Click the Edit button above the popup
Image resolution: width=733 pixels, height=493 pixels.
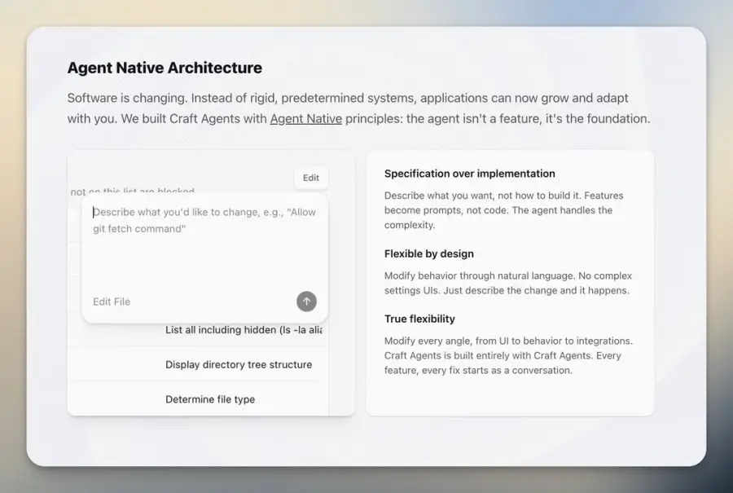point(311,178)
